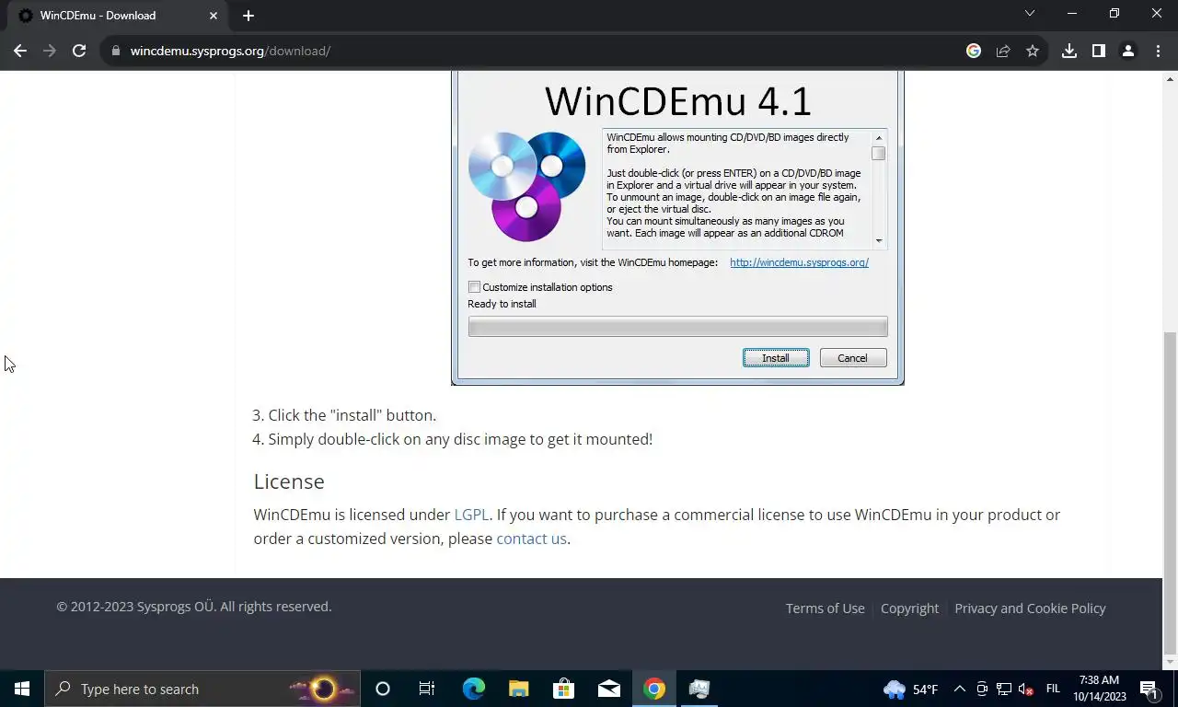Open Task View on the taskbar
Image resolution: width=1178 pixels, height=707 pixels.
[x=427, y=689]
